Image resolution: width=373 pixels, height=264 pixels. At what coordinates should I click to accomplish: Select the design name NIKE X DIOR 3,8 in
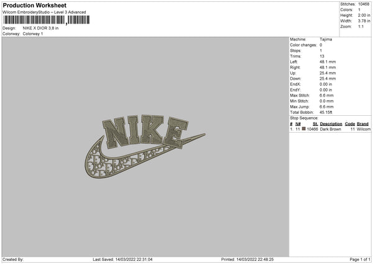(x=40, y=28)
